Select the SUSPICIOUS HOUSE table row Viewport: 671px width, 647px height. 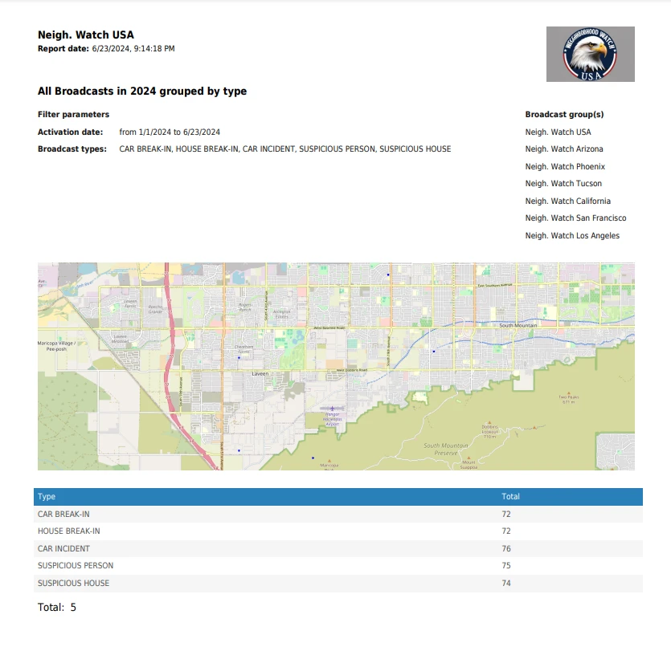[x=338, y=584]
